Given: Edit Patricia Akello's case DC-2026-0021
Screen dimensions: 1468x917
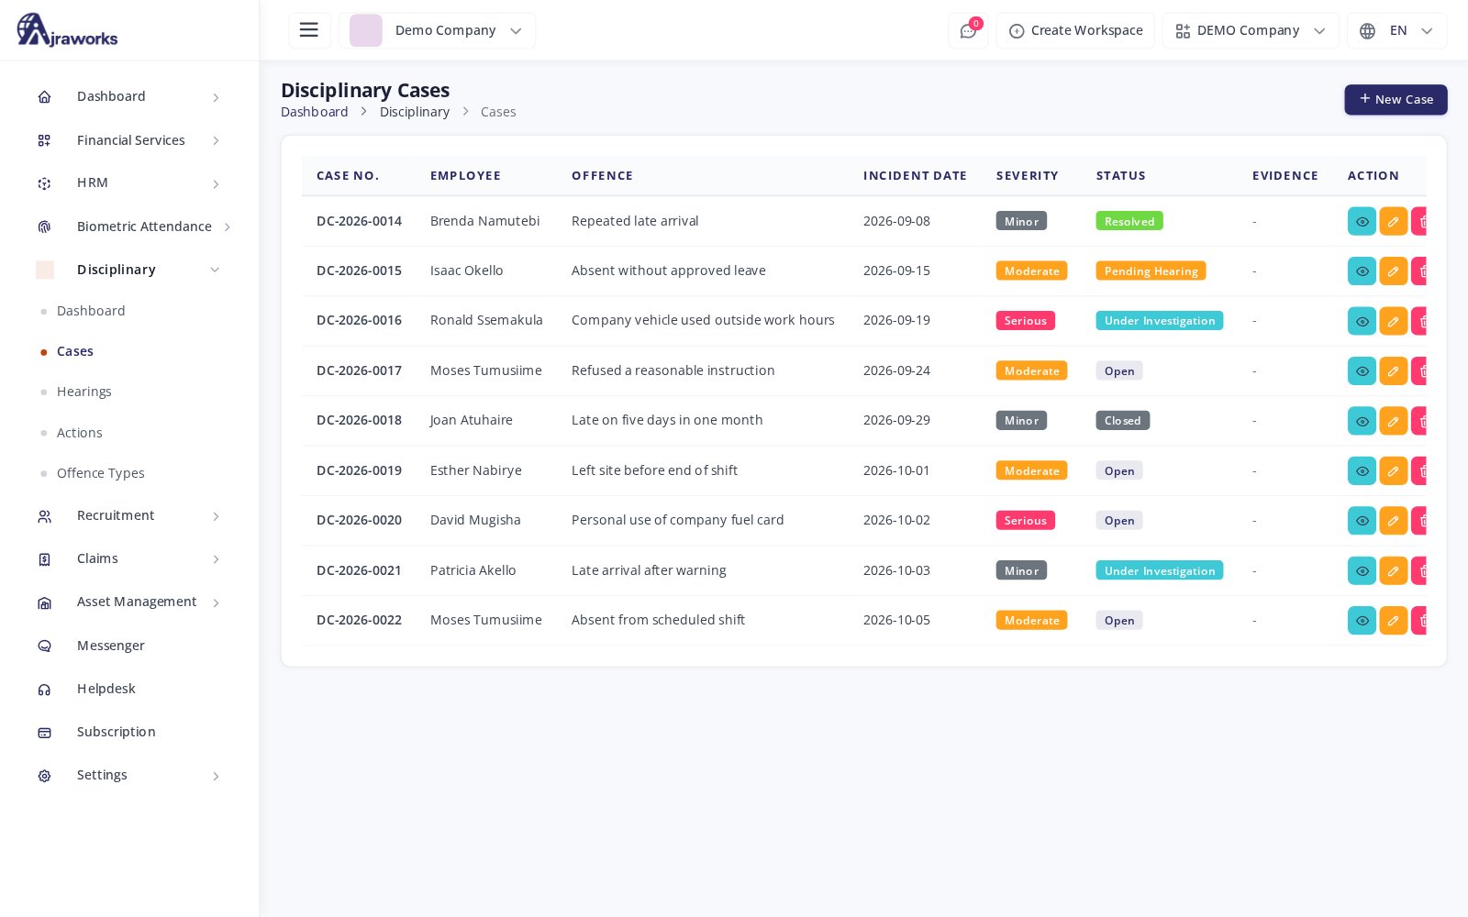Looking at the screenshot, I should (x=1393, y=570).
